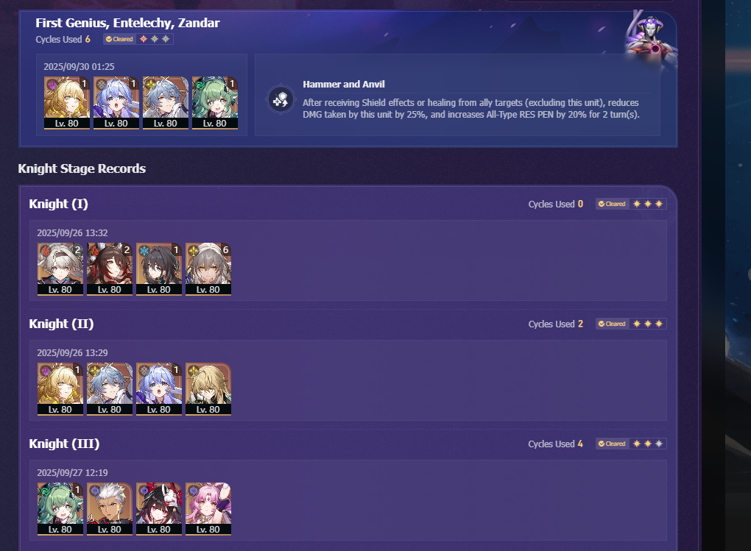Click the Cleared badge under Zandar title

(120, 39)
